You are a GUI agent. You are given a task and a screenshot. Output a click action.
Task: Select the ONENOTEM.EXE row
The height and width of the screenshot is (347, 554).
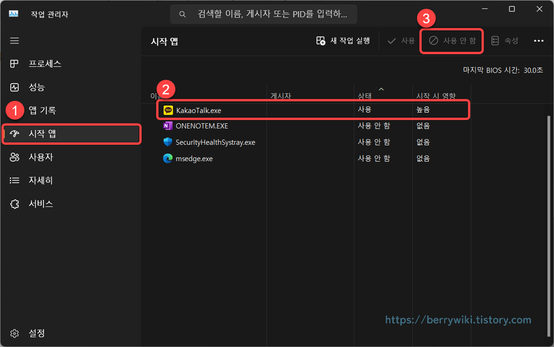[203, 126]
